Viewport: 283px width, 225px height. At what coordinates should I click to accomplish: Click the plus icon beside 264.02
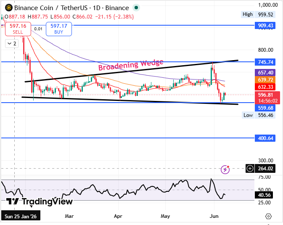click(x=250, y=169)
